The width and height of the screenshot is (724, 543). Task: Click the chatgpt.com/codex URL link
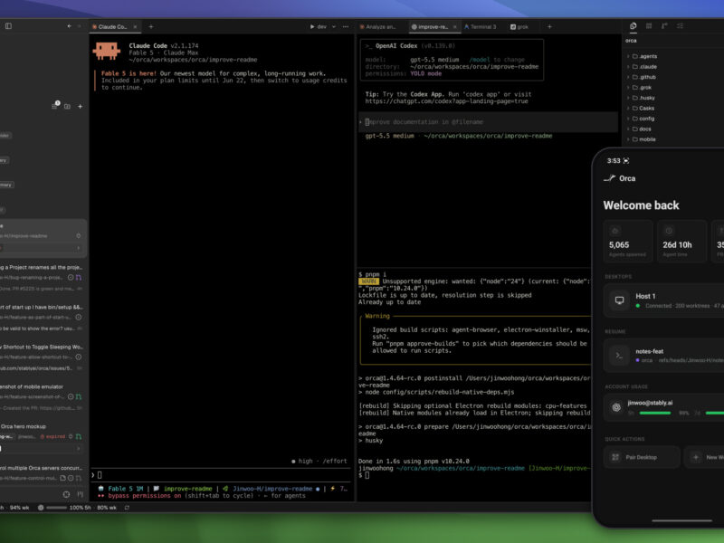[x=446, y=101]
